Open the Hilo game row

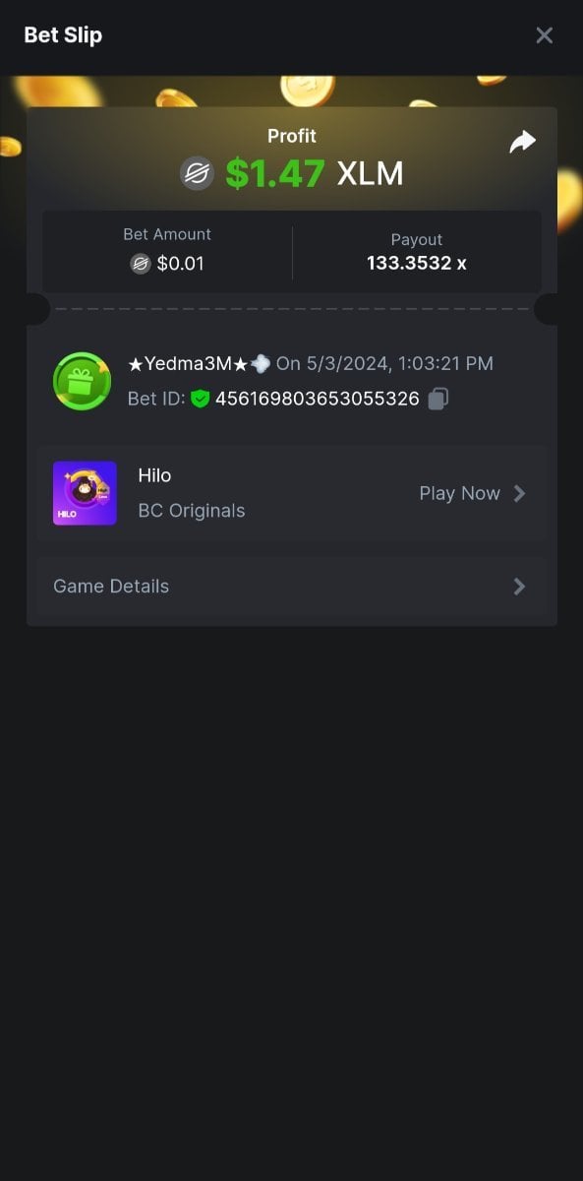coord(291,493)
